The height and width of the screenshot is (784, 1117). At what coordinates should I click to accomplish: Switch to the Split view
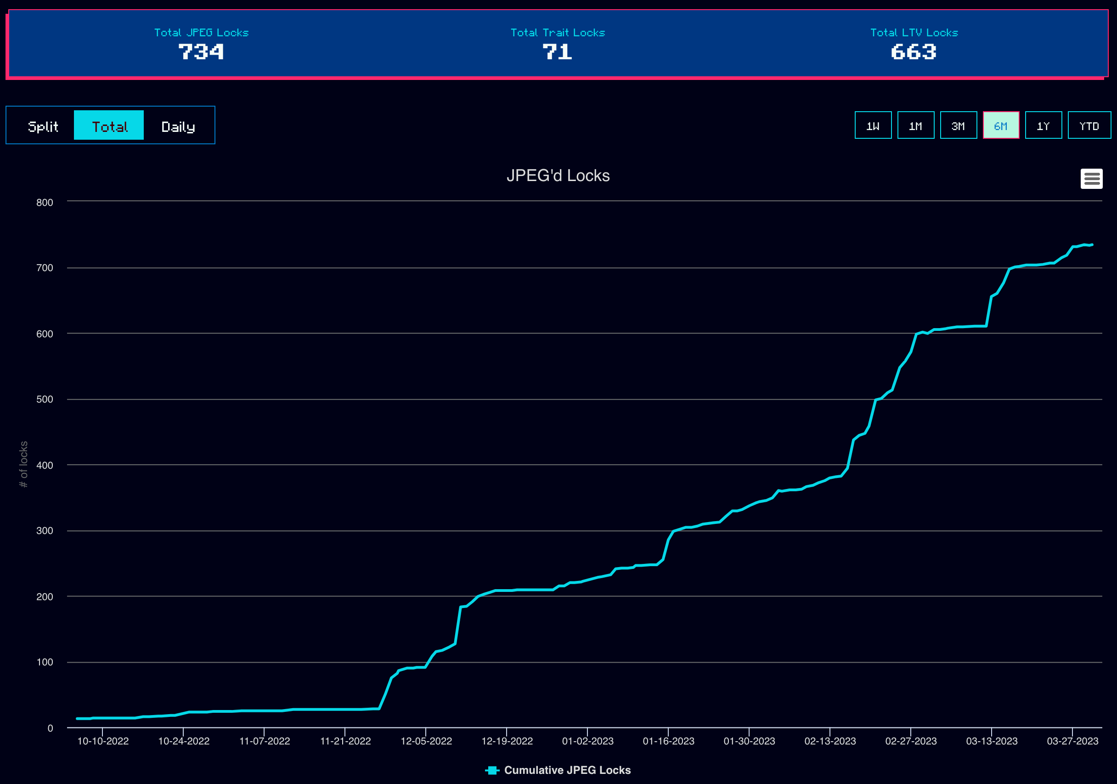43,126
